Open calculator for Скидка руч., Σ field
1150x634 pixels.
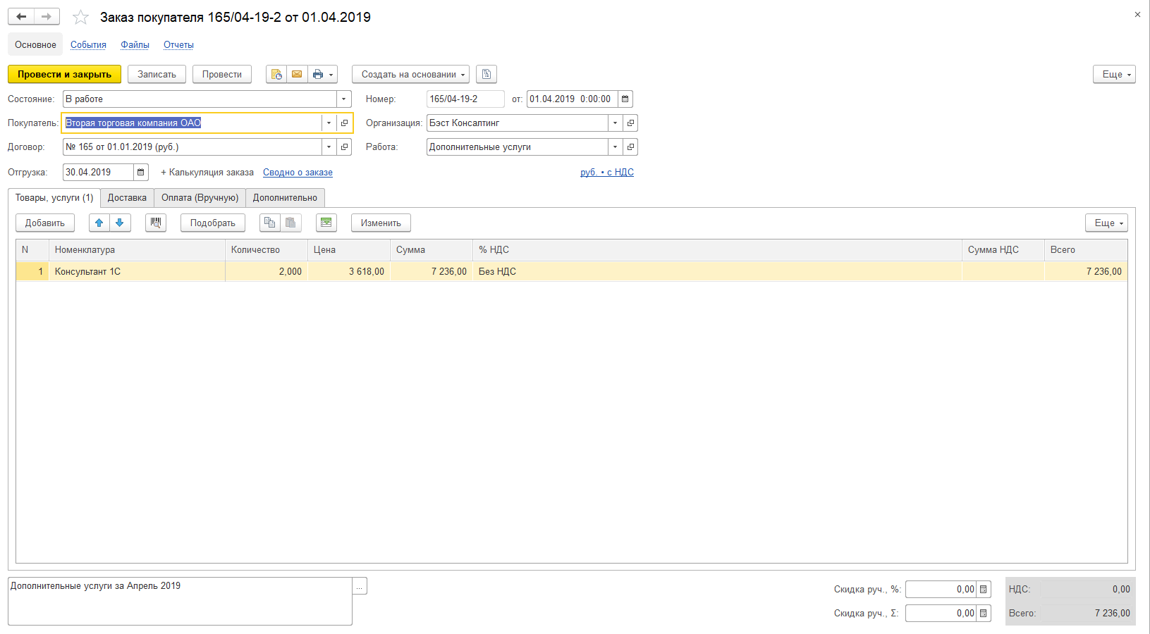(x=984, y=614)
